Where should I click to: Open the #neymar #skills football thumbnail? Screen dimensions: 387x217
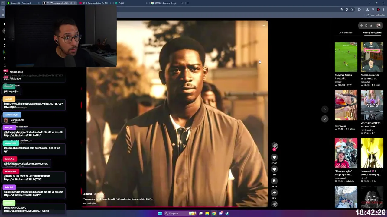pyautogui.click(x=346, y=57)
